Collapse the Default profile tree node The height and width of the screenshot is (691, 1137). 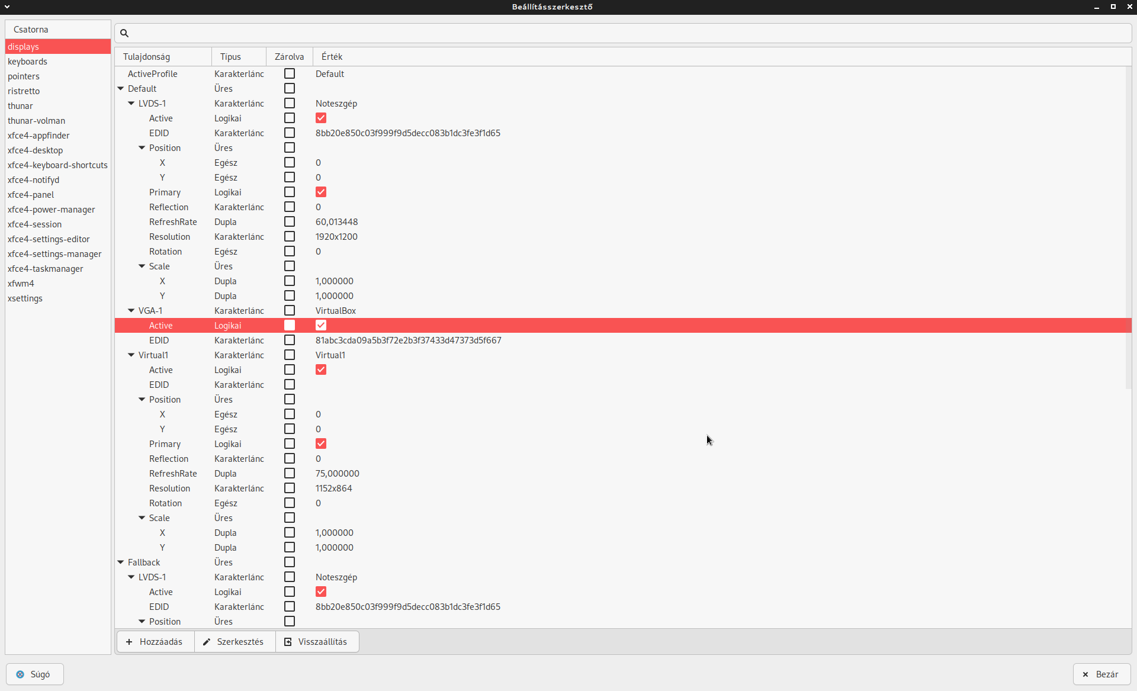click(x=121, y=89)
